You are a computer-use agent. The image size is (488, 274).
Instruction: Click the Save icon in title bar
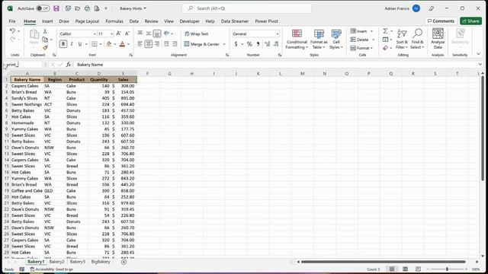(x=56, y=8)
